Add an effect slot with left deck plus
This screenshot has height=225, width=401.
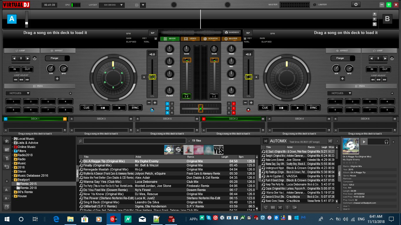[x=57, y=79]
